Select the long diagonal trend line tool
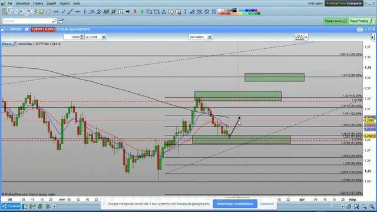This screenshot has height=212, width=377. pos(70,12)
